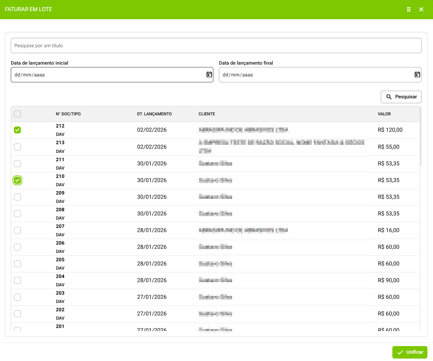Click the Data de lançamento inicial date field
Screen dimensions: 433x361
pyautogui.click(x=108, y=75)
